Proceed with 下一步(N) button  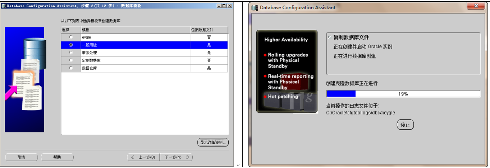(177, 157)
